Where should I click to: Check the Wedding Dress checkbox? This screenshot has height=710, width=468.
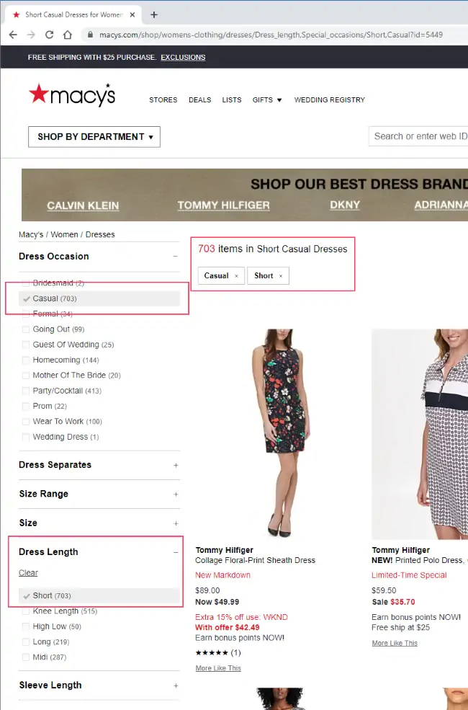pyautogui.click(x=26, y=437)
